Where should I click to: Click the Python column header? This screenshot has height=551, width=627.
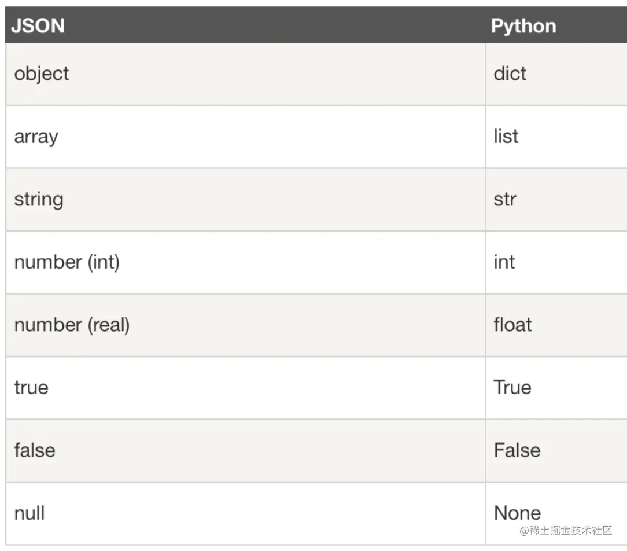coord(523,26)
